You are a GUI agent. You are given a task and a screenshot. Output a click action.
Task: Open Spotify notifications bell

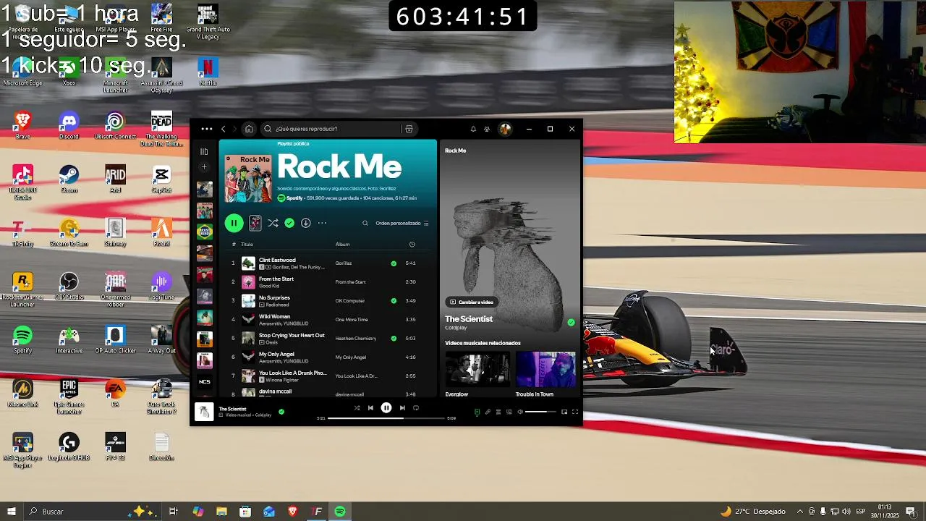473,129
